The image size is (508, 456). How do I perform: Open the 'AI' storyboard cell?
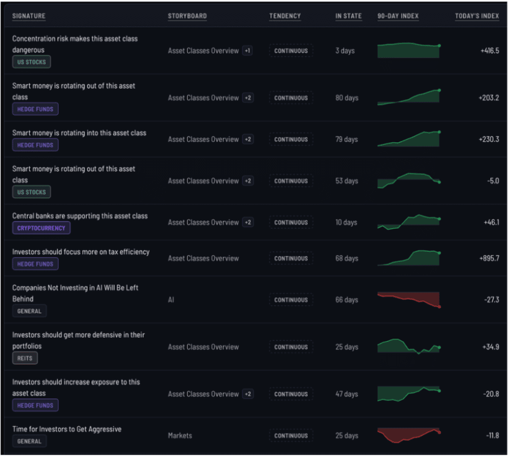171,299
